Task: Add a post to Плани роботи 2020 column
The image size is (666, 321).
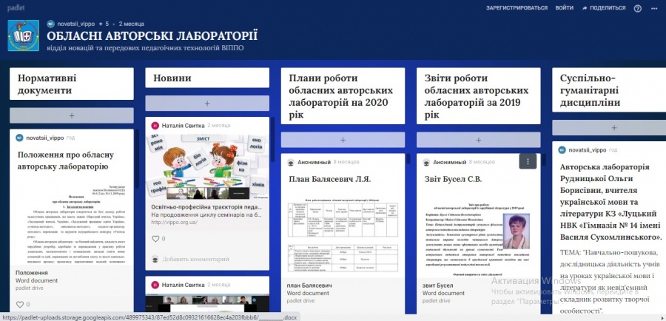Action: [x=343, y=140]
